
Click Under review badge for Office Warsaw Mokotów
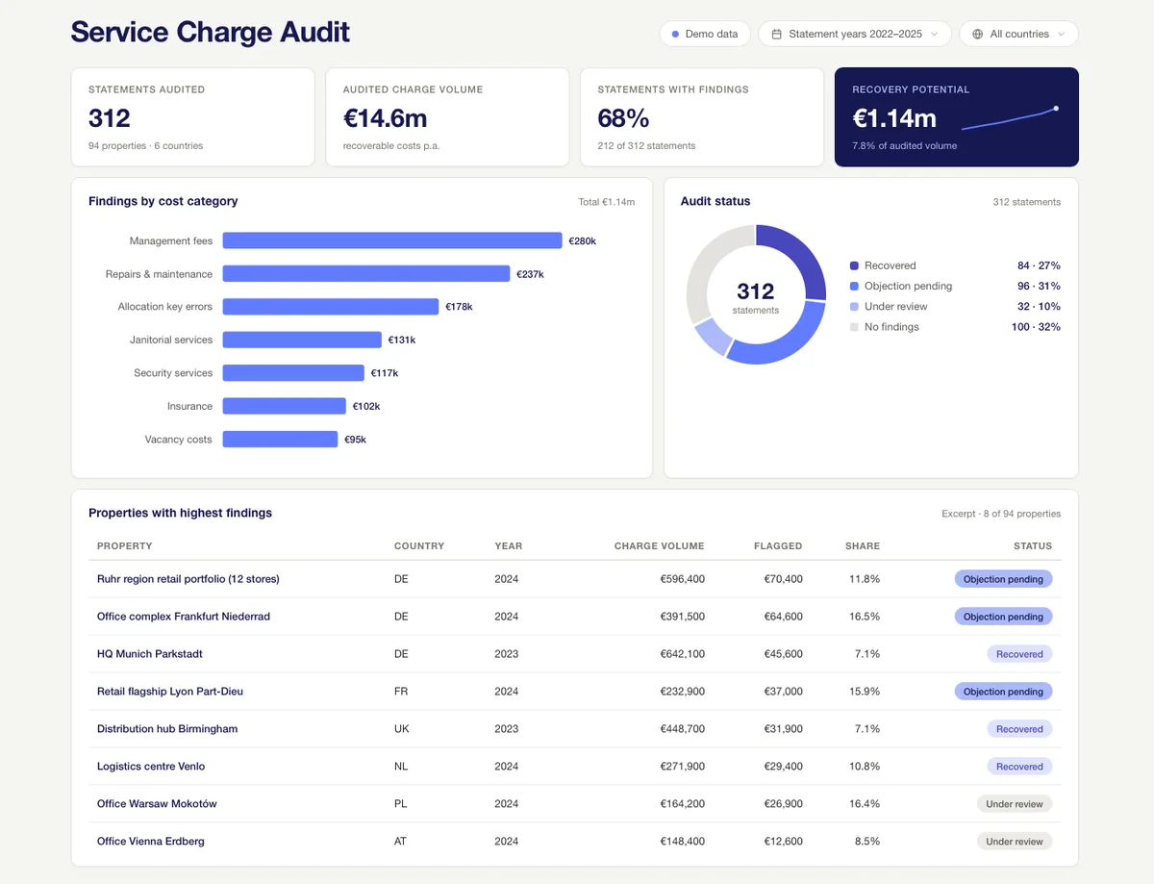click(x=1015, y=804)
